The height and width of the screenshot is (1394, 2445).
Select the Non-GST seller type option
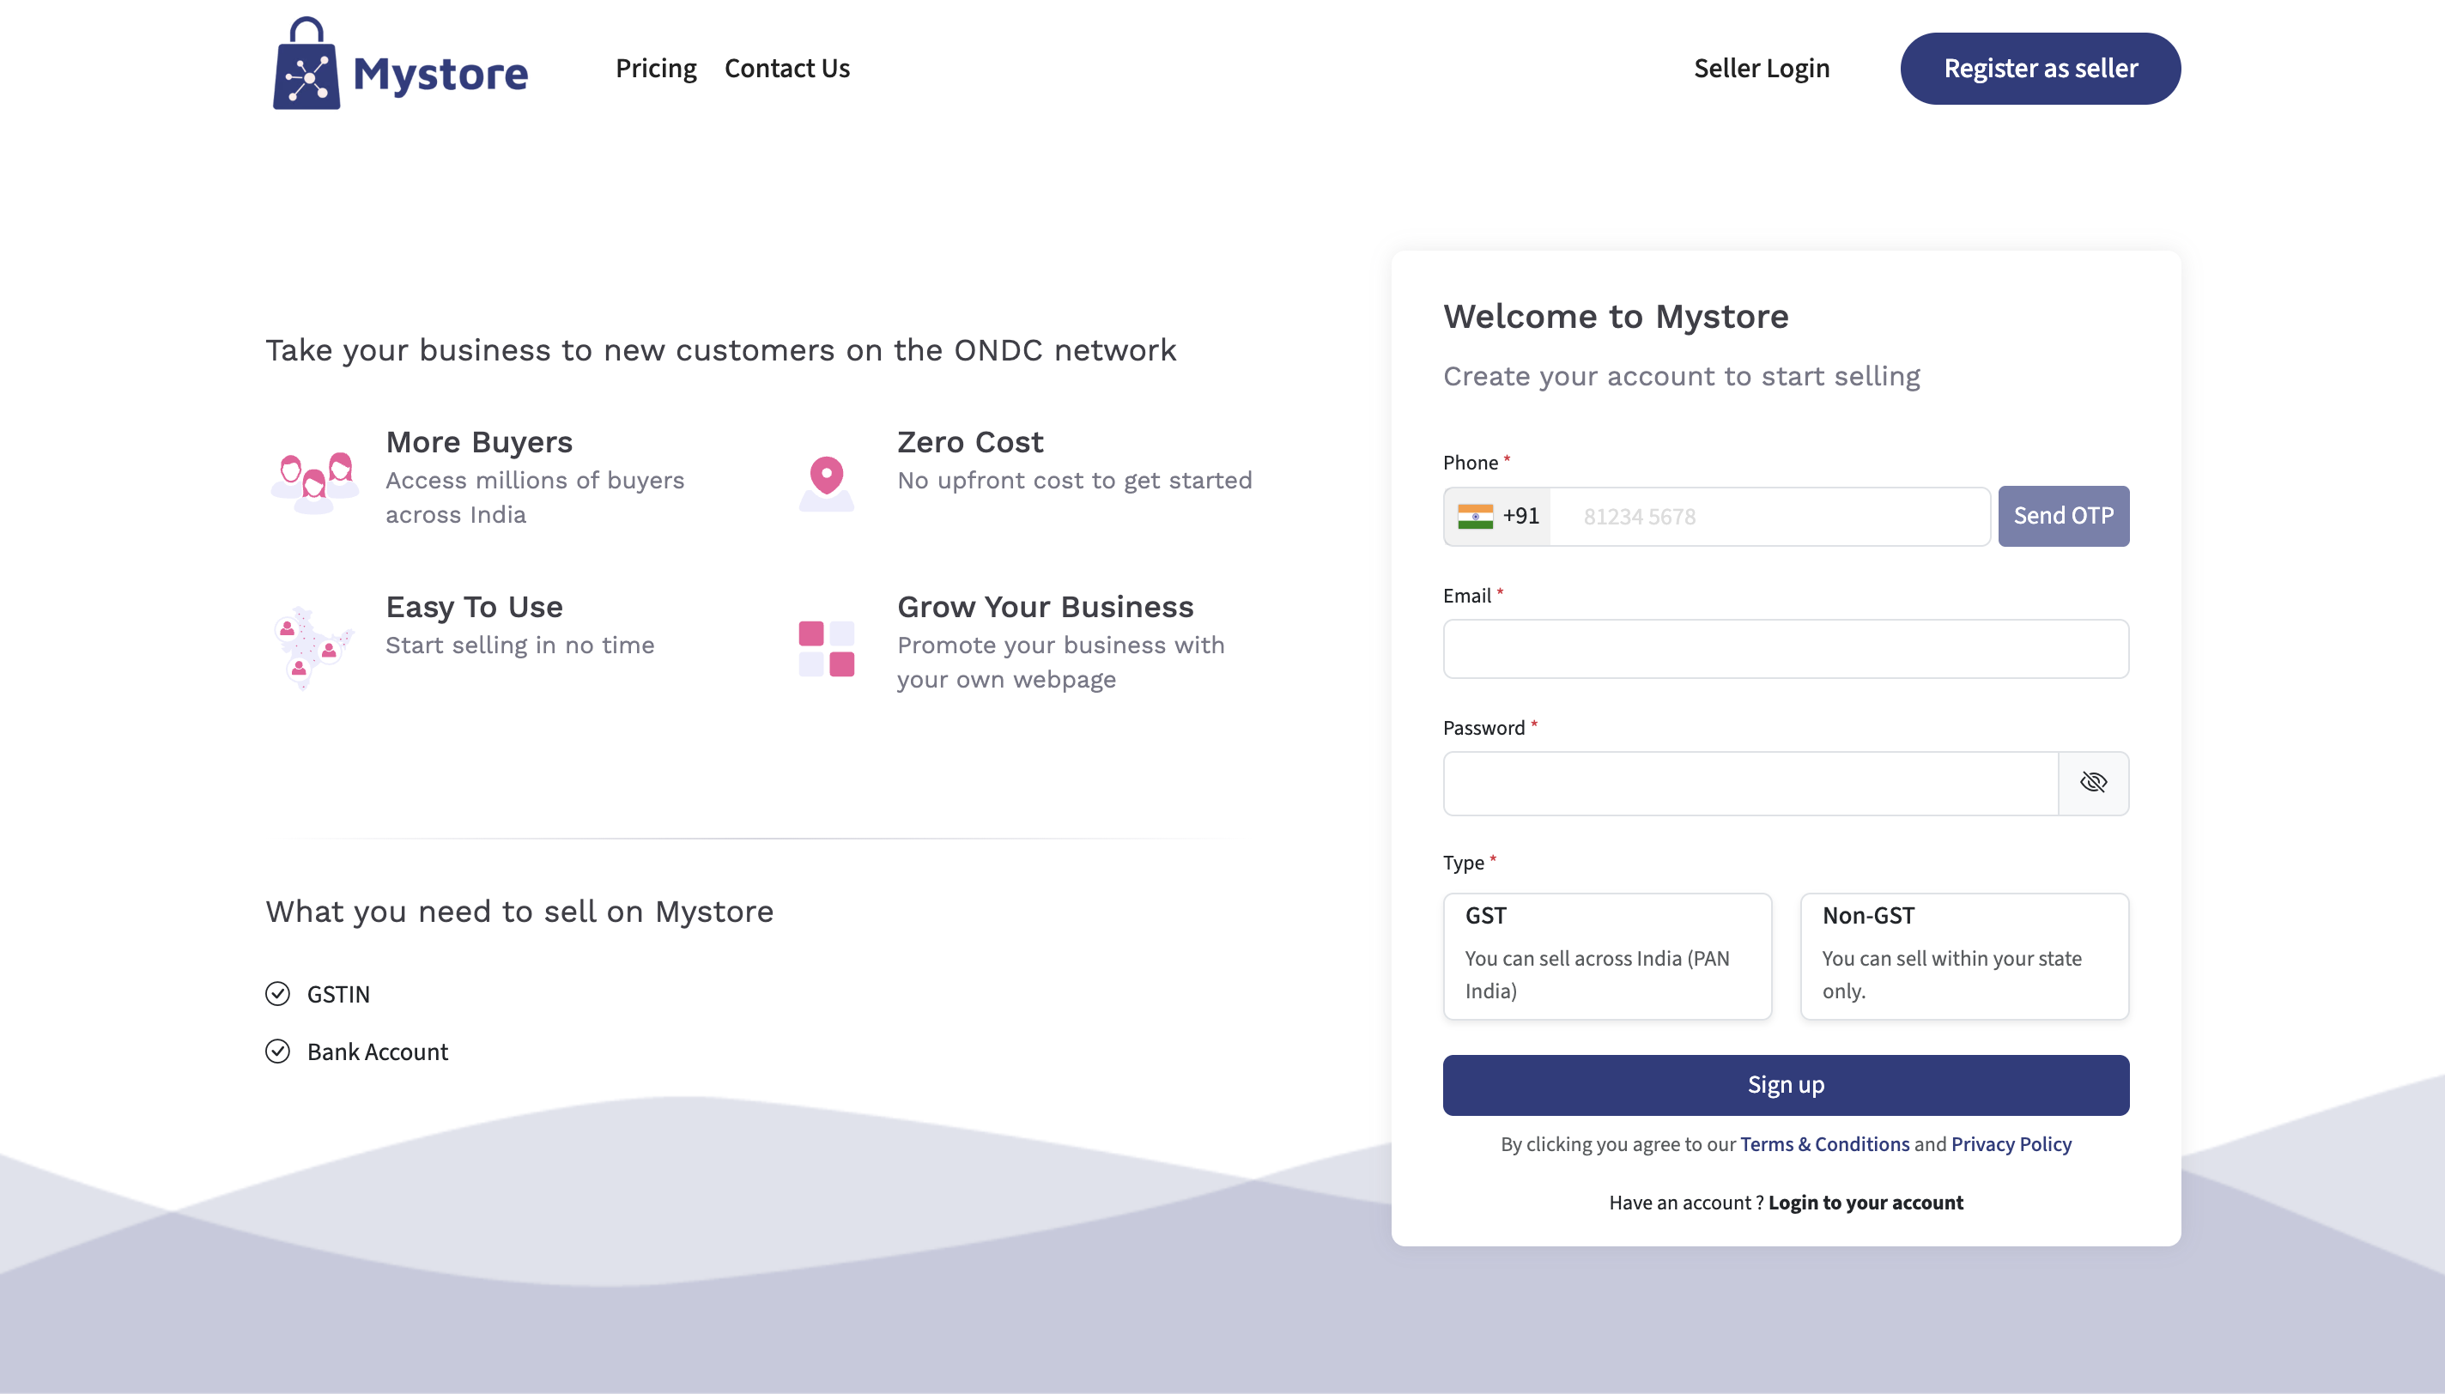(1964, 956)
